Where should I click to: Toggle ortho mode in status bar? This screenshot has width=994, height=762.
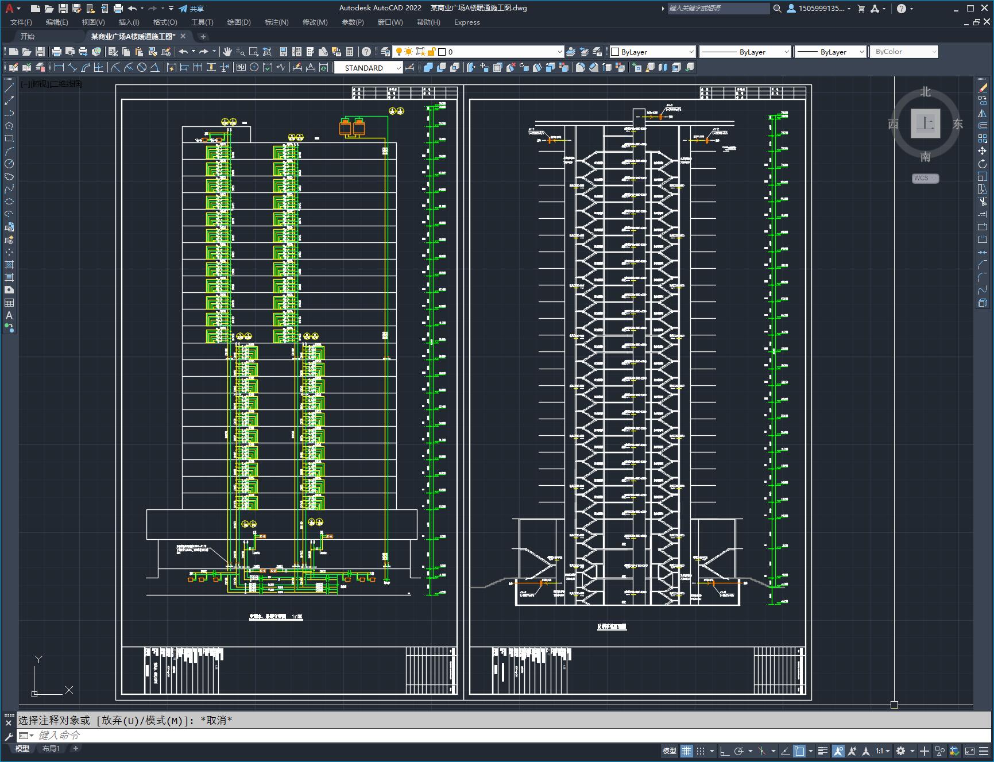click(725, 751)
